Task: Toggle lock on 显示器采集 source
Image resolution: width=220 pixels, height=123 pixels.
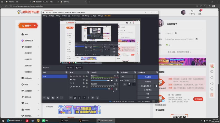Action: (87, 86)
